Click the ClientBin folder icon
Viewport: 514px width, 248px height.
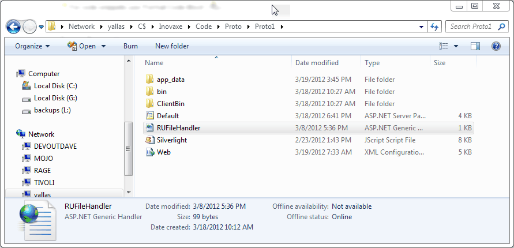tap(149, 104)
